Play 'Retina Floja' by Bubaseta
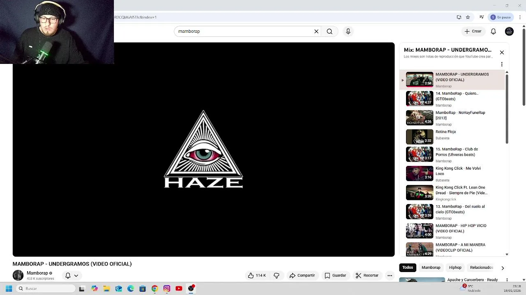This screenshot has height=295, width=526. pyautogui.click(x=452, y=136)
